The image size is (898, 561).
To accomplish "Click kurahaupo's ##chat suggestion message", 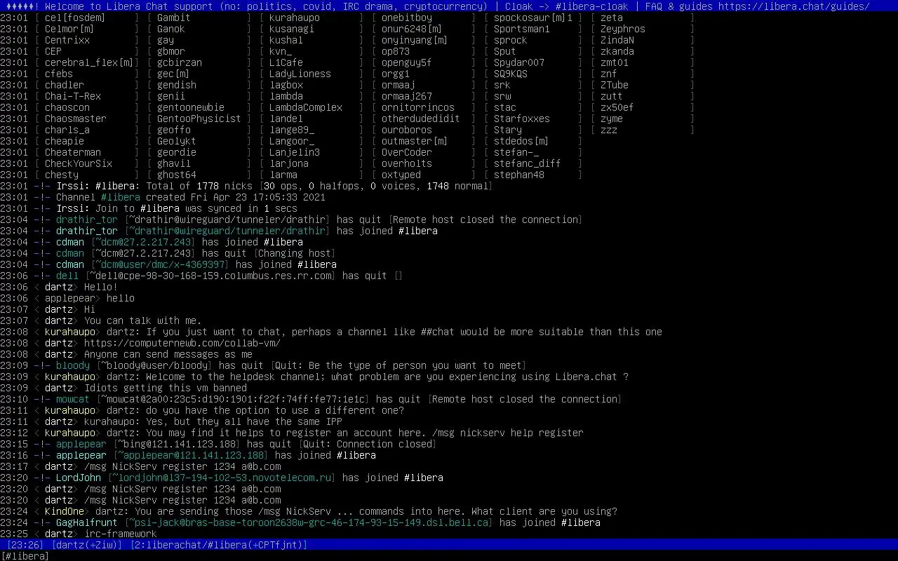I will coord(331,332).
